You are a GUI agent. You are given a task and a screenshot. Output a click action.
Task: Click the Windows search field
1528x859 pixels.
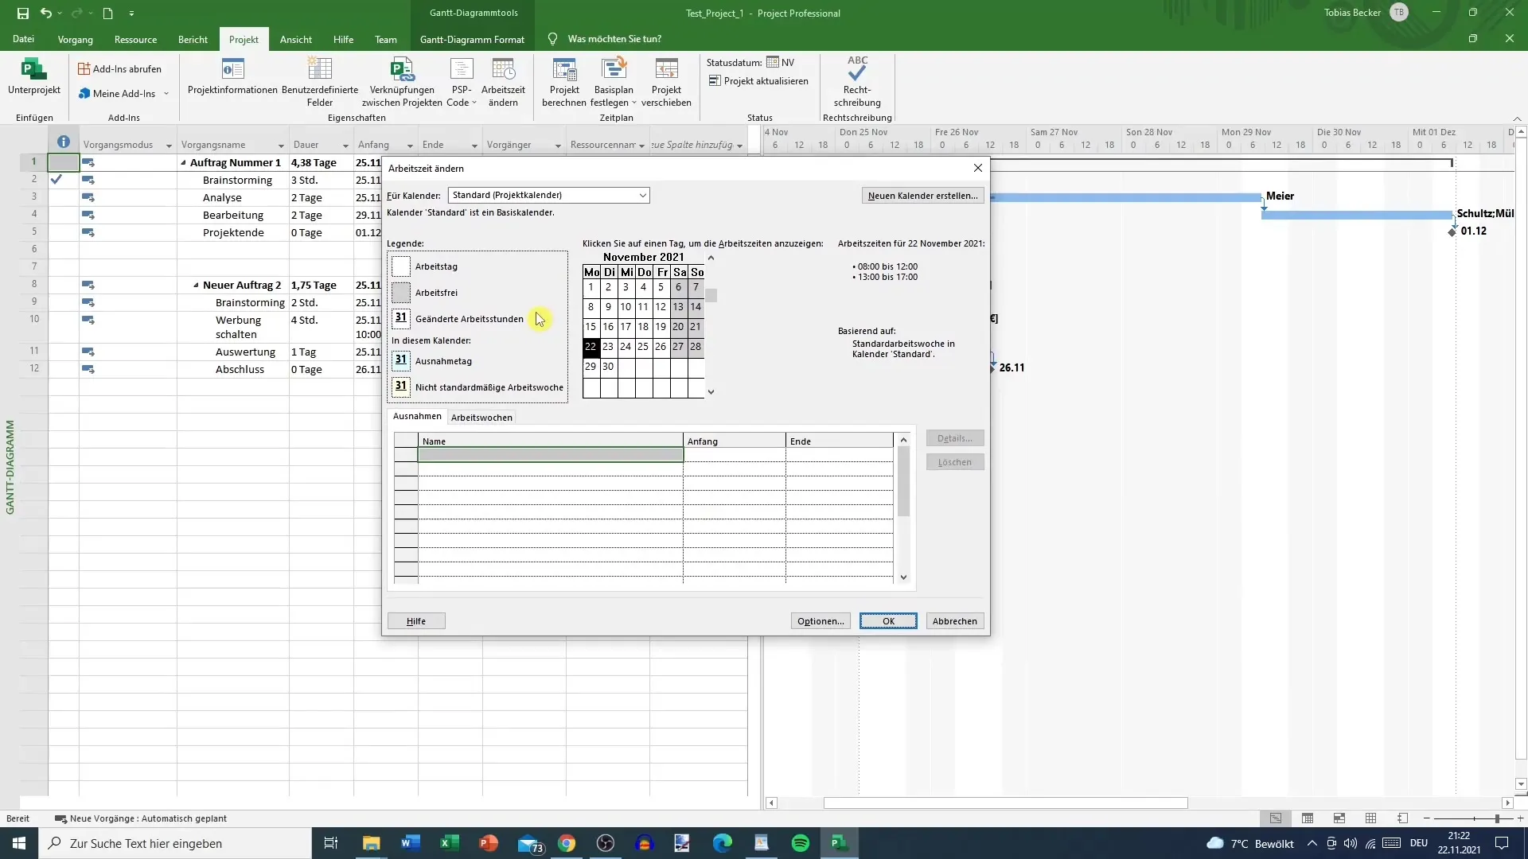[175, 843]
